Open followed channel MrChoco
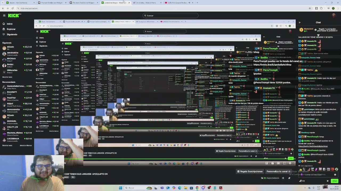The width and height of the screenshot is (341, 191). (17, 59)
